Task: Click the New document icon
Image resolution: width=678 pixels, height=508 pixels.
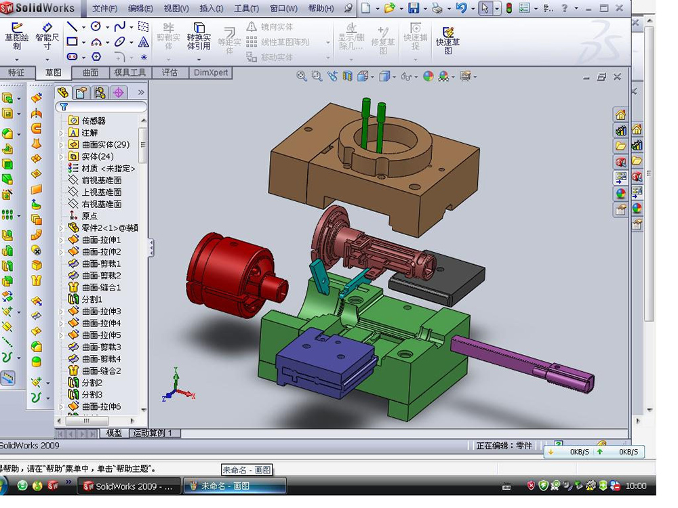Action: click(366, 7)
